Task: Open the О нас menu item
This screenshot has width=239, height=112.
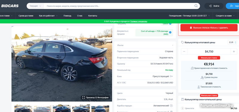Action: (80, 16)
